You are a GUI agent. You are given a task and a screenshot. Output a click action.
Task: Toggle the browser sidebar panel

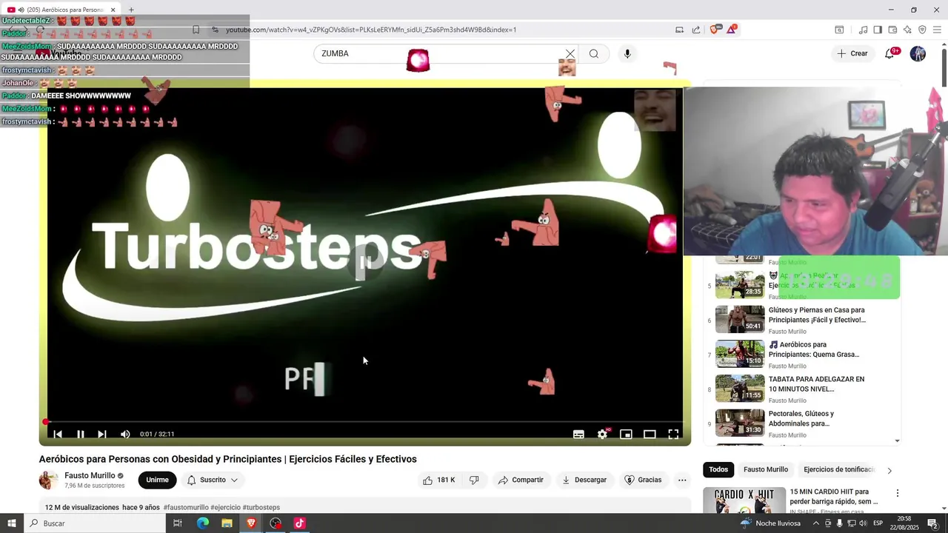(x=878, y=30)
